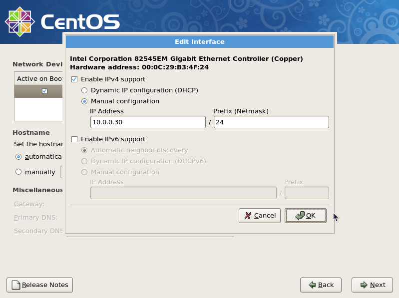The height and width of the screenshot is (298, 399).
Task: Click the Edit Interface title bar
Action: 200,42
